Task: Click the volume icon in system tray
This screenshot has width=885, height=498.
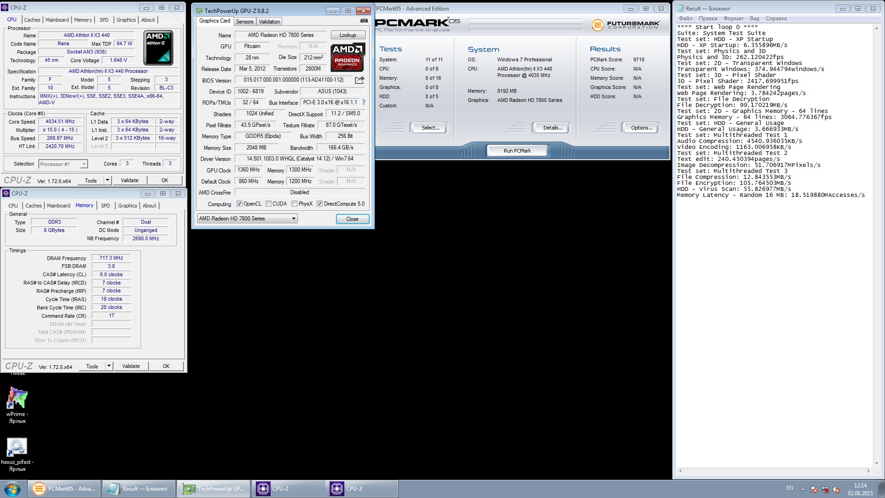Action: pyautogui.click(x=836, y=489)
